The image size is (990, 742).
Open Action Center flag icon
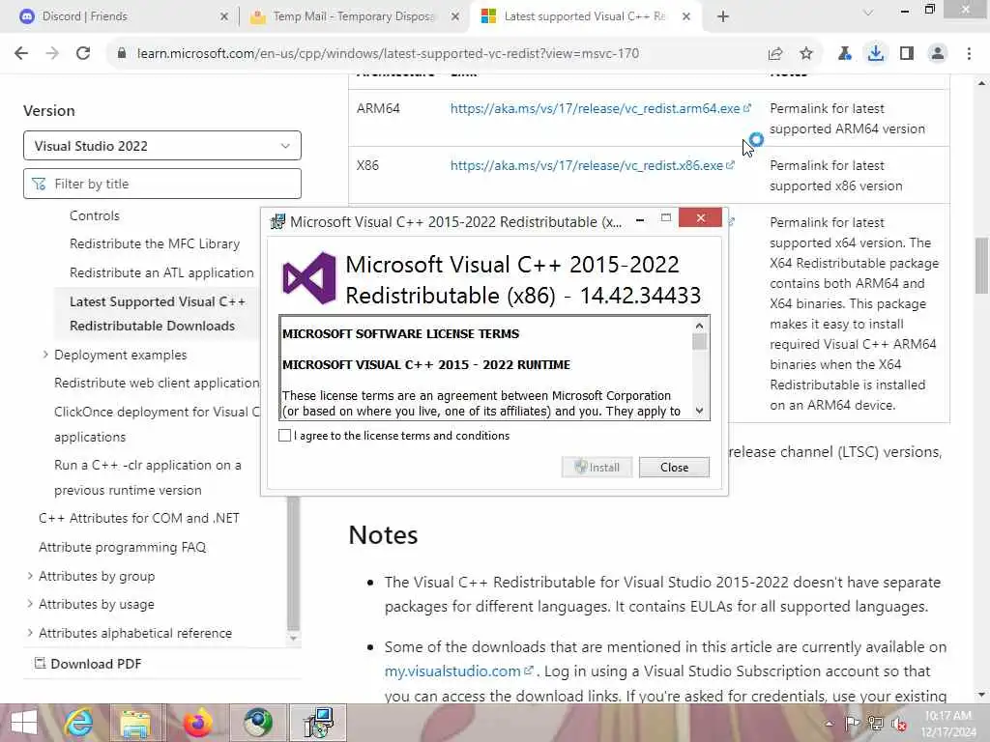[853, 724]
